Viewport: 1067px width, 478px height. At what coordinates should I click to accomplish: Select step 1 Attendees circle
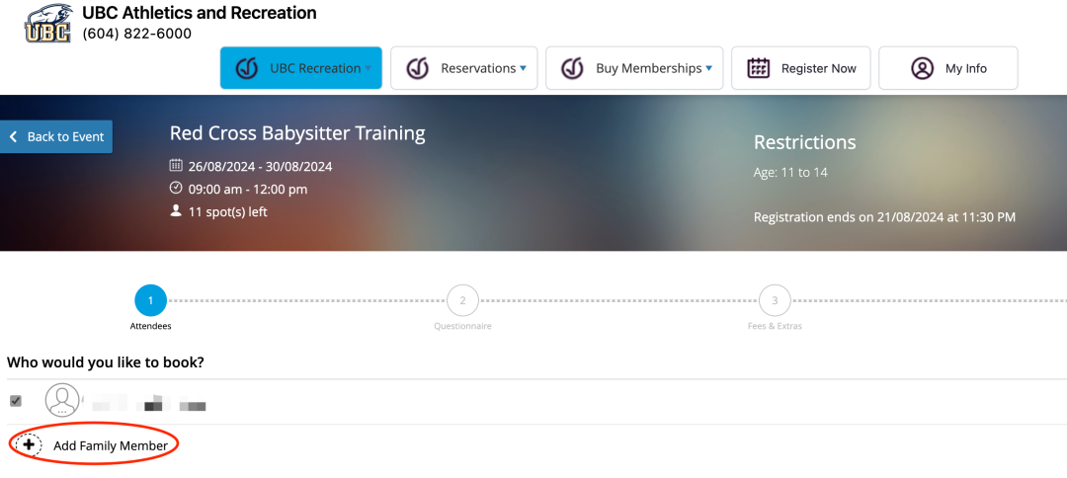pos(151,300)
